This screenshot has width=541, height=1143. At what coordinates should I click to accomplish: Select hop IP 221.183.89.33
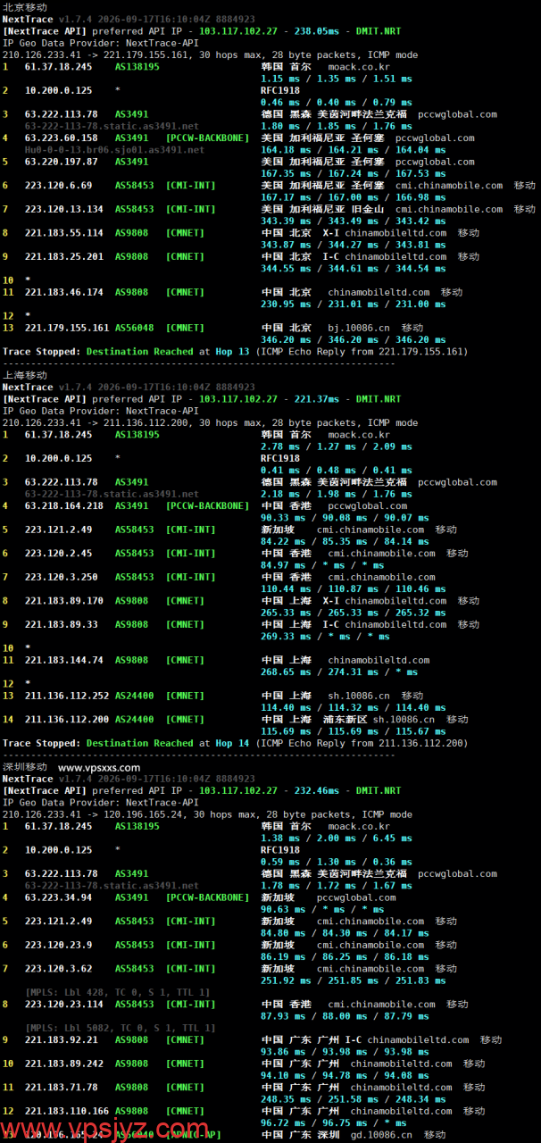62,624
